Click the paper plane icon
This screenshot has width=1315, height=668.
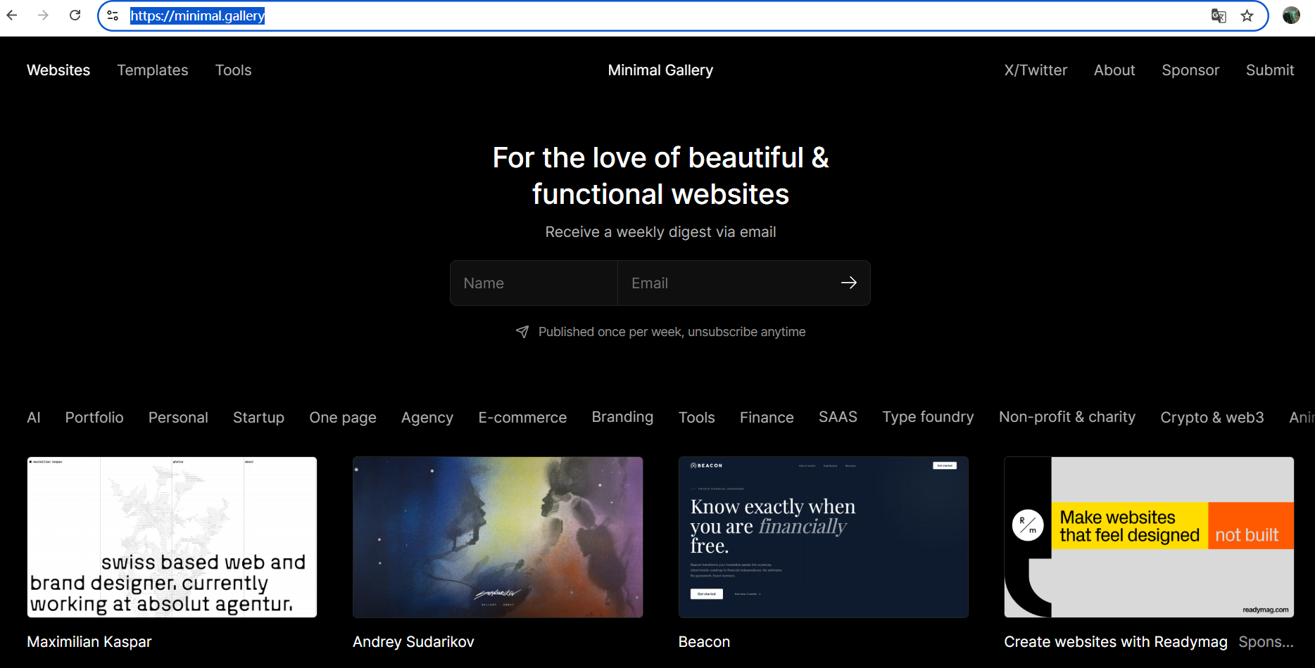(522, 332)
